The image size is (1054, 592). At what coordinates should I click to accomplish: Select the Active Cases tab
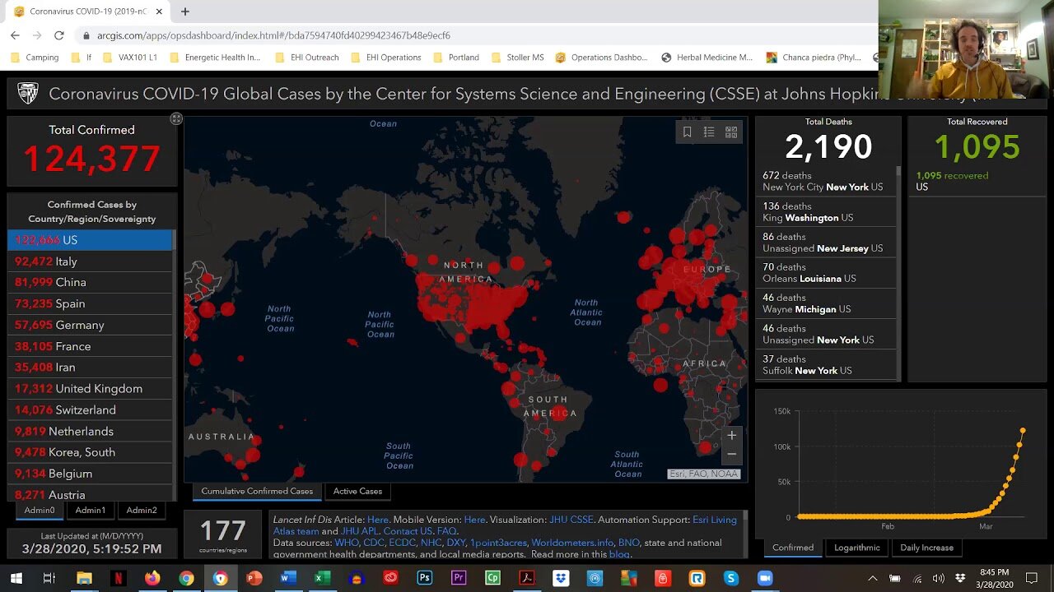(357, 491)
